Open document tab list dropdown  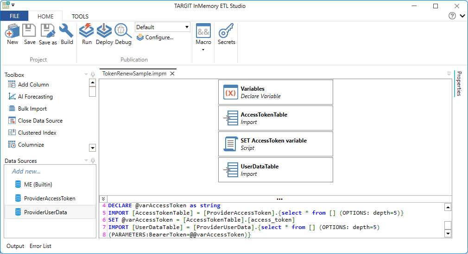(x=449, y=74)
